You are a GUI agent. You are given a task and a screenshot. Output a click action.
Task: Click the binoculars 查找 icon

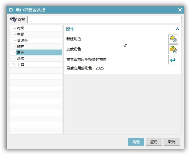(13, 20)
